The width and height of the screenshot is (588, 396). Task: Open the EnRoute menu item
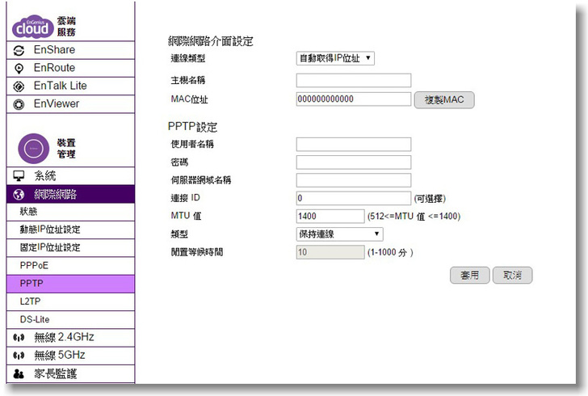pyautogui.click(x=70, y=68)
